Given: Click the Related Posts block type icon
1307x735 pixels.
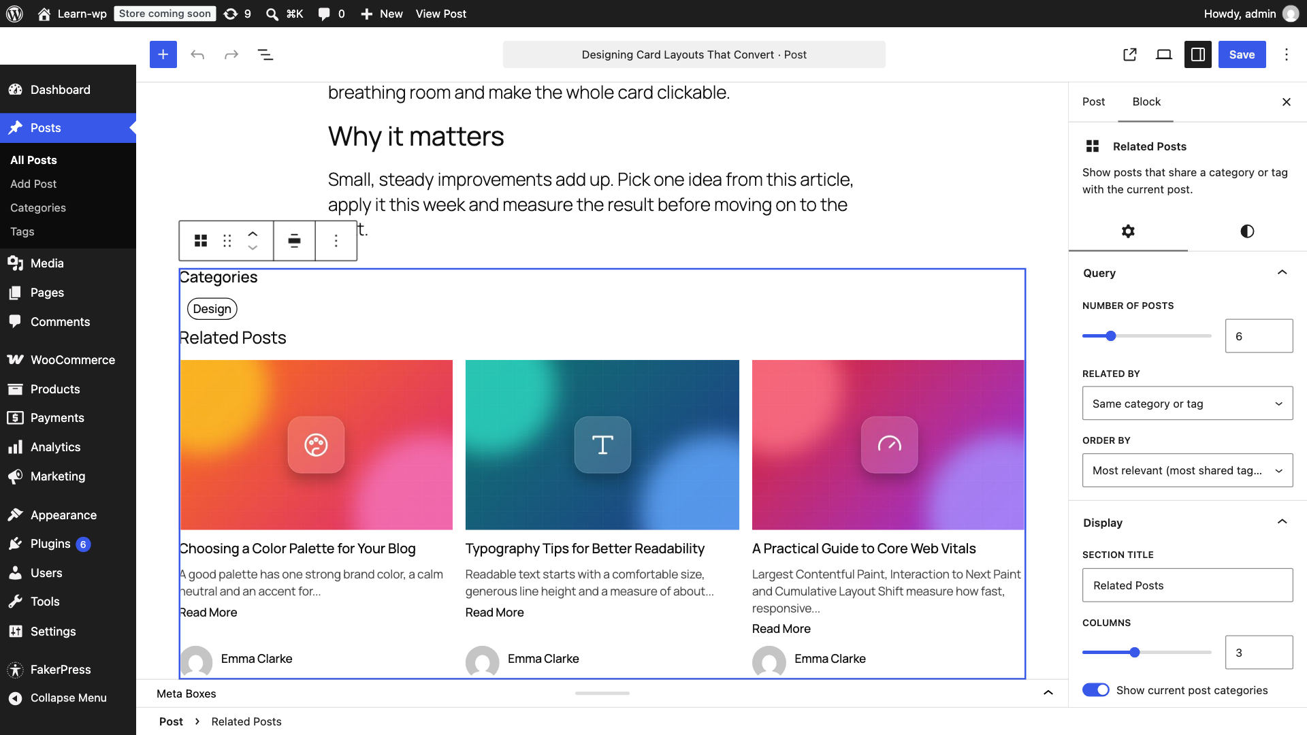Looking at the screenshot, I should tap(201, 241).
